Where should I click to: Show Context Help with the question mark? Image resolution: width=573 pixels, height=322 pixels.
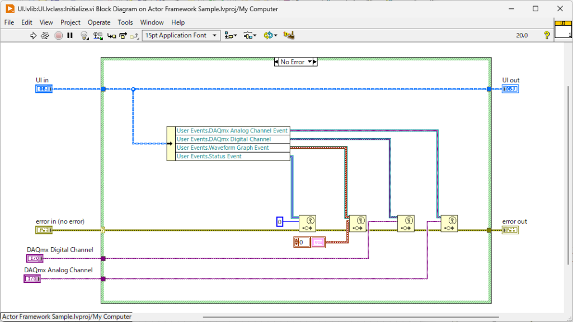pyautogui.click(x=546, y=35)
